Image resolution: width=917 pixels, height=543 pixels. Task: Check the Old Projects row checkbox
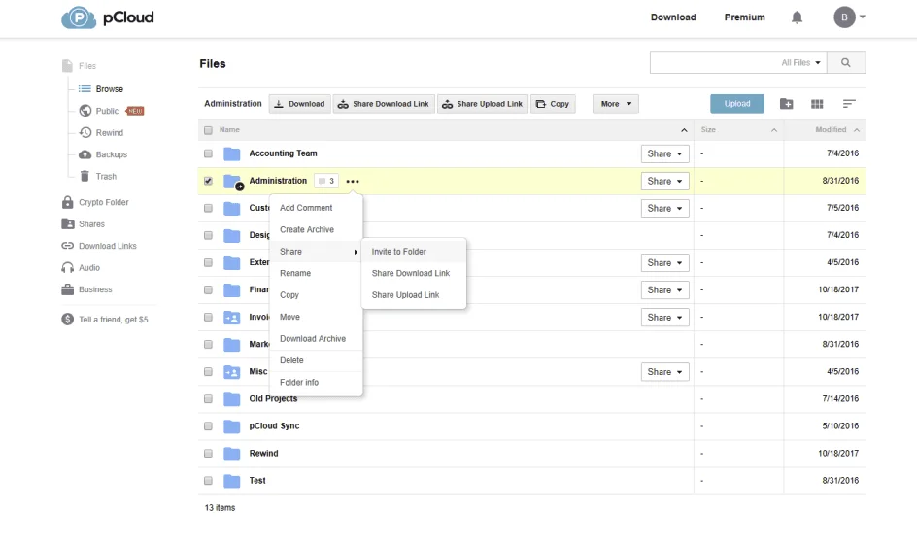click(208, 399)
